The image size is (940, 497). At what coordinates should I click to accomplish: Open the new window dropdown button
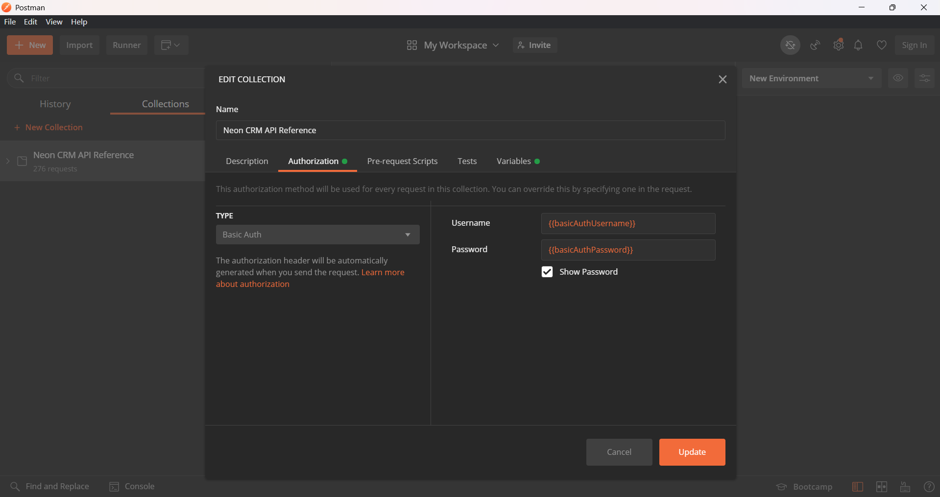pyautogui.click(x=171, y=45)
